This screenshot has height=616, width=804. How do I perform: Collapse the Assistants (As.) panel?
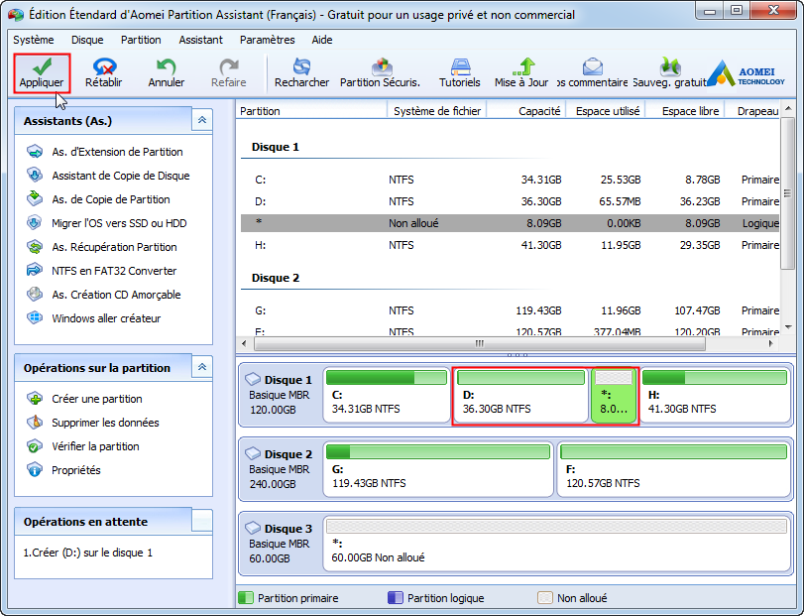(202, 120)
